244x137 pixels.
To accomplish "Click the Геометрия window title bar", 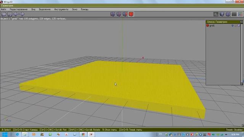I will click(x=122, y=6).
